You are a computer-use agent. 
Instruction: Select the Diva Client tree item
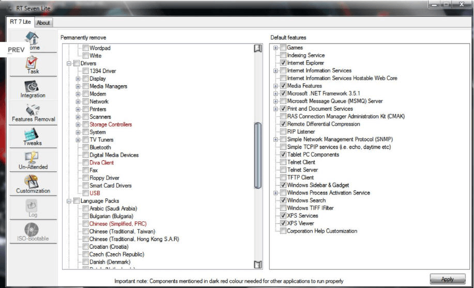[x=101, y=163]
